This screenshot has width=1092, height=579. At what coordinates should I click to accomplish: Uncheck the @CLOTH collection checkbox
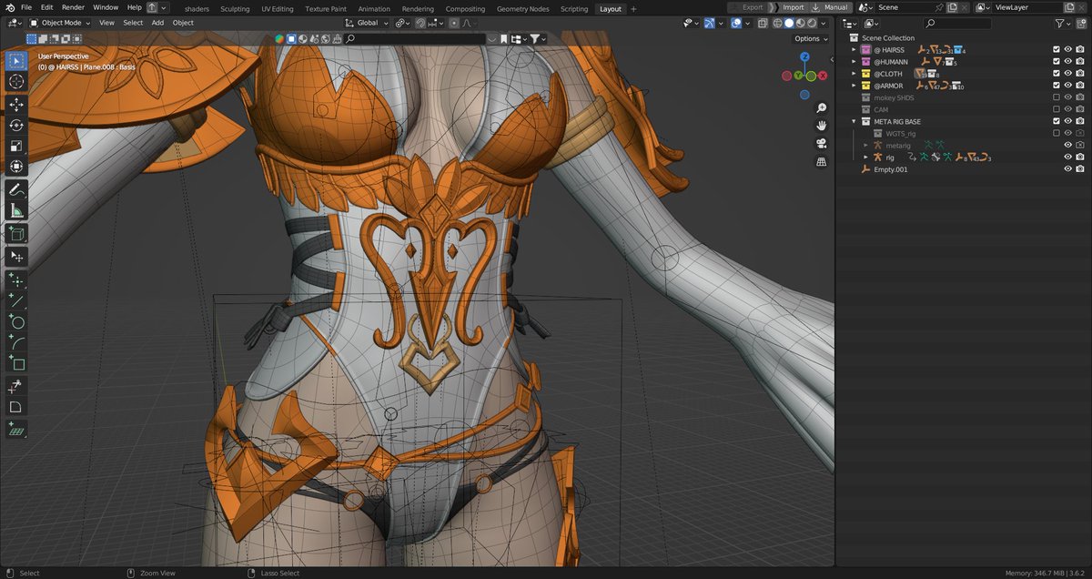[x=1056, y=73]
